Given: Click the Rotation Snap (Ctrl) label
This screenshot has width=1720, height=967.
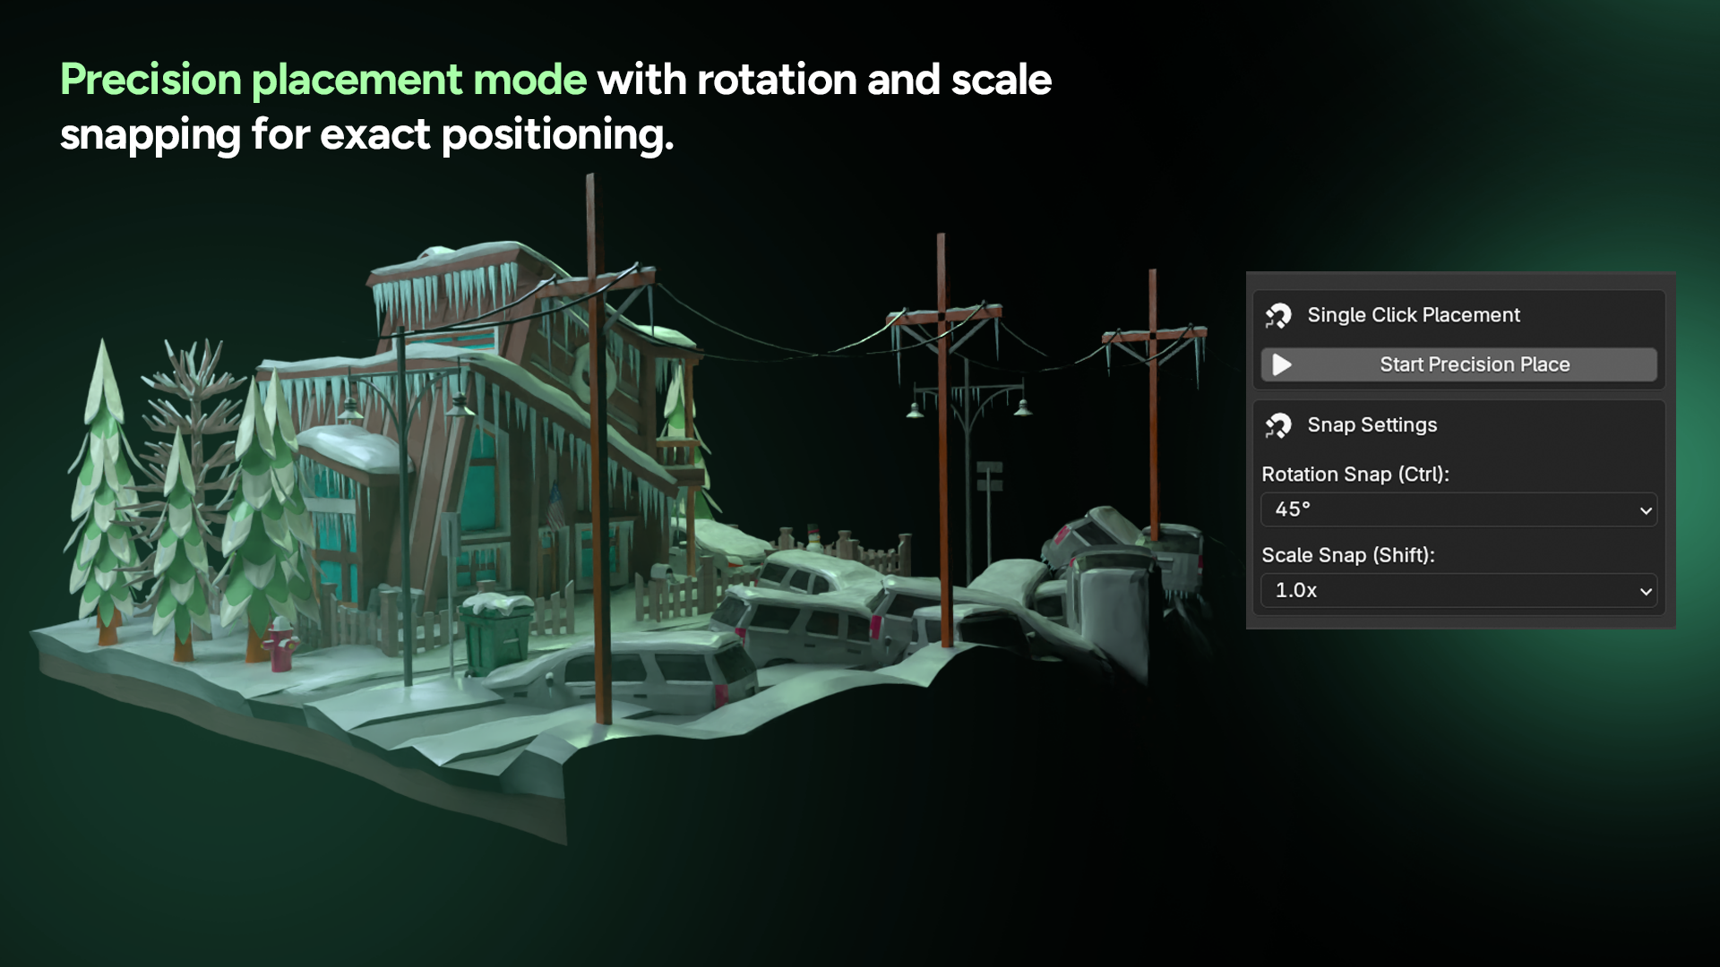Looking at the screenshot, I should point(1354,475).
